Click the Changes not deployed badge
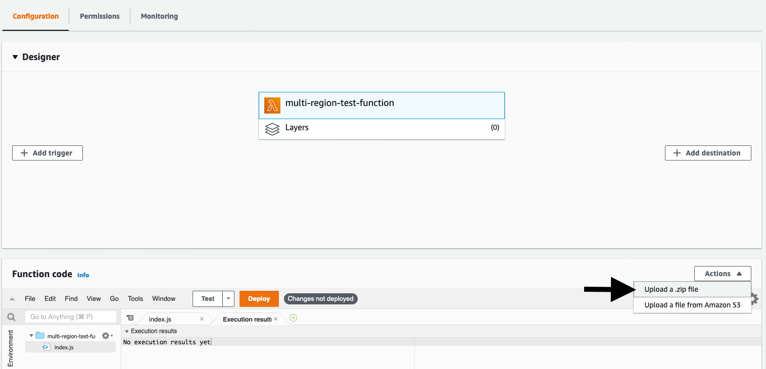 click(321, 299)
